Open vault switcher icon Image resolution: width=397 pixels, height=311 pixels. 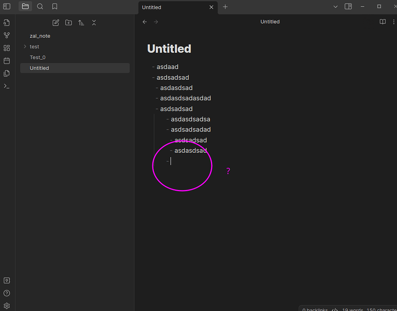(7, 280)
